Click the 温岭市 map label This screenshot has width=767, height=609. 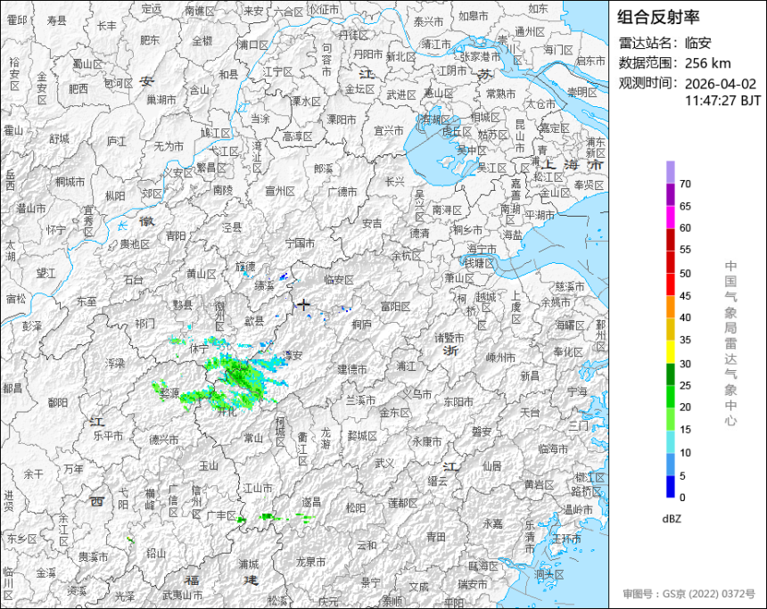pyautogui.click(x=578, y=510)
